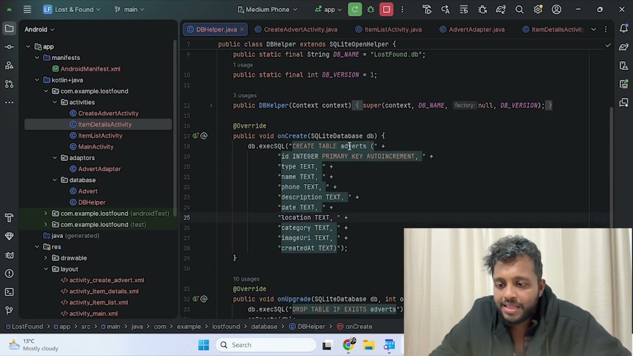633x356 pixels.
Task: Close the DBHelper.java tab
Action: [x=242, y=29]
